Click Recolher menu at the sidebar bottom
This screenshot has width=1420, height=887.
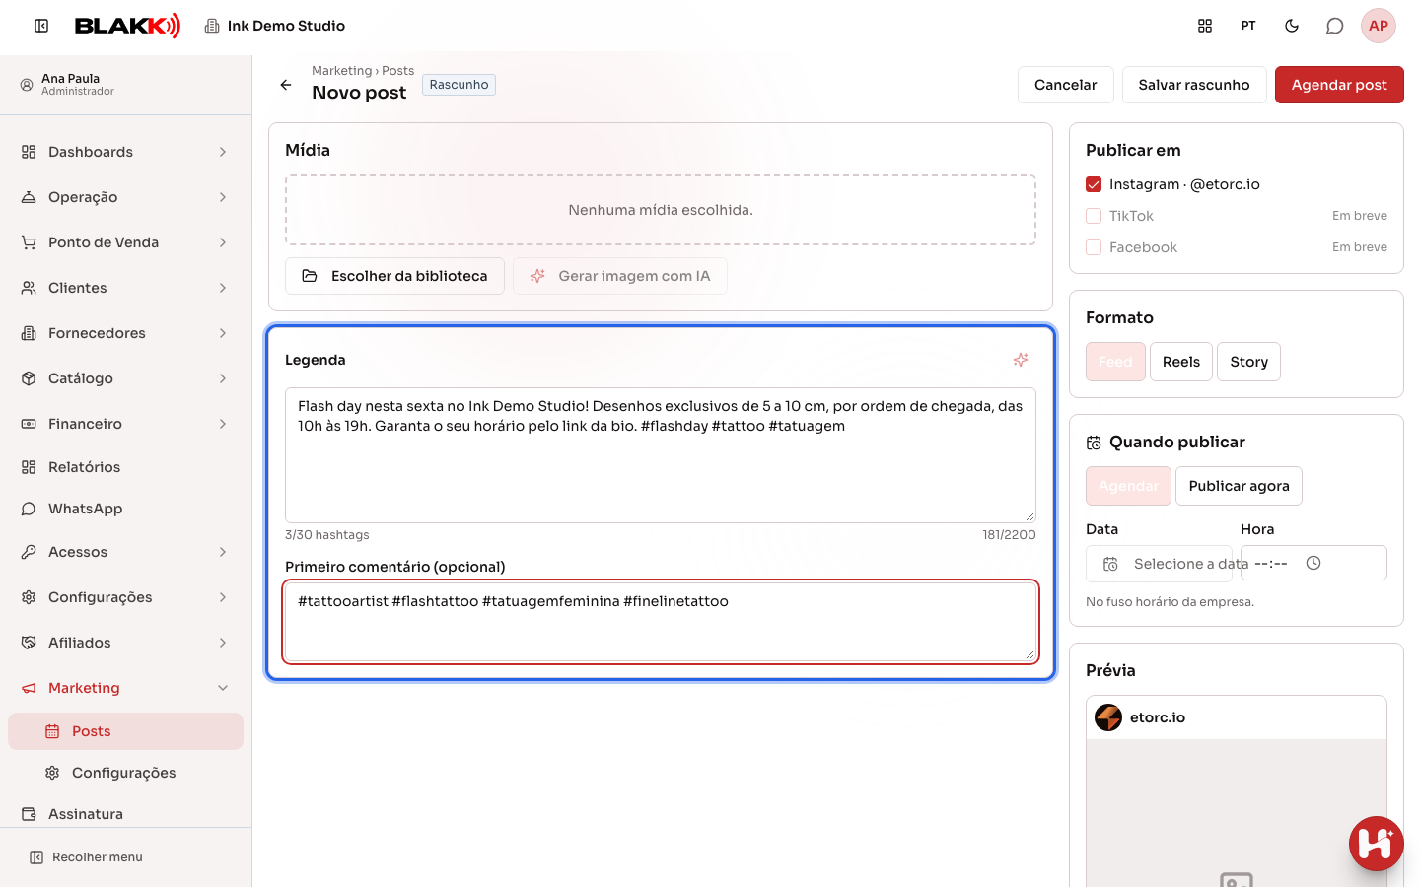tap(86, 857)
